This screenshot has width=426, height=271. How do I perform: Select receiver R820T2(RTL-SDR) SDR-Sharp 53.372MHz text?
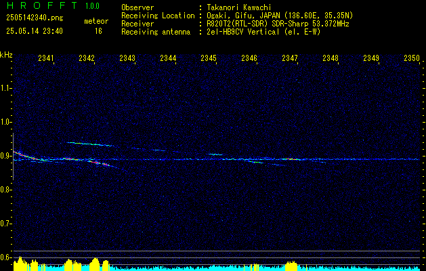click(x=278, y=24)
